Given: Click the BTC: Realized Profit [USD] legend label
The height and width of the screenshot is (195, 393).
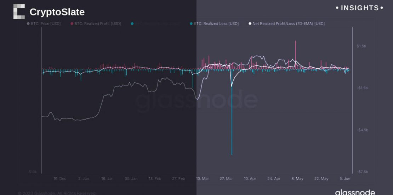Looking at the screenshot, I should [x=98, y=24].
